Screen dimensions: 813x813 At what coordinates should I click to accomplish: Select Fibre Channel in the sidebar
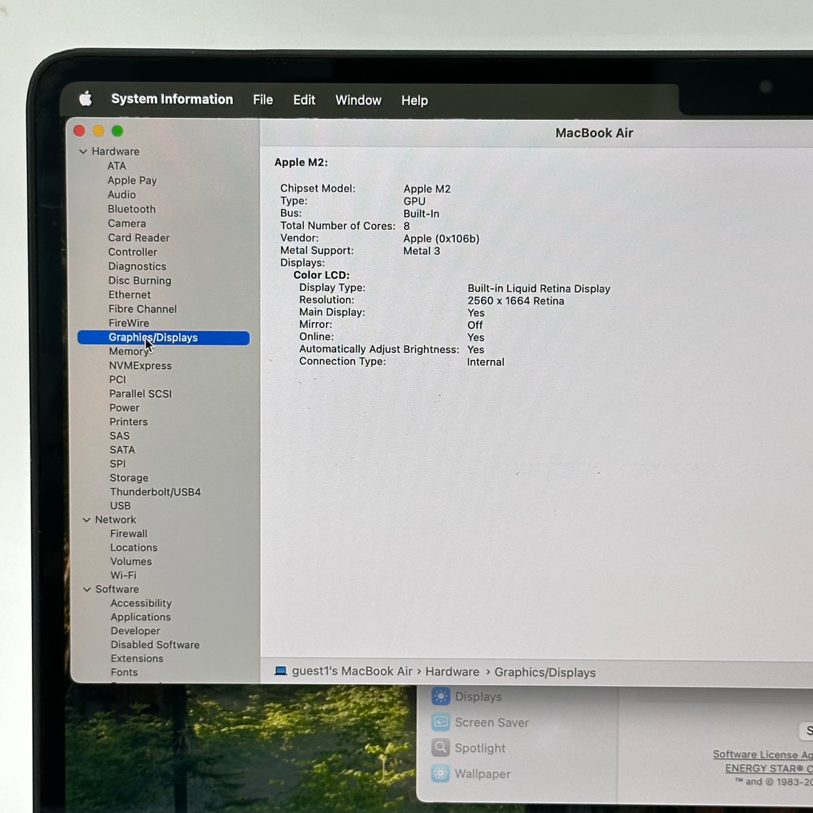click(x=142, y=309)
